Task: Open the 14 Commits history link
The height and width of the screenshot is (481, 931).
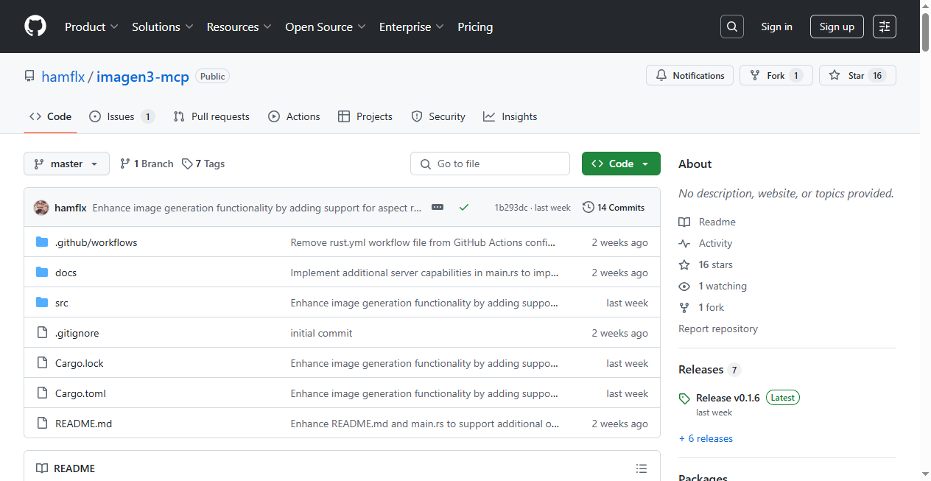Action: pos(614,208)
